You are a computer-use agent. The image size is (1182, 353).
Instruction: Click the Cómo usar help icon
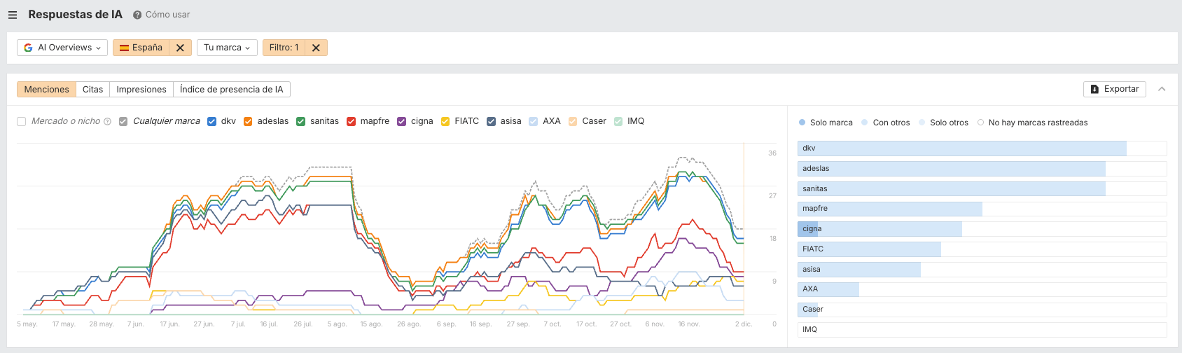pos(137,15)
